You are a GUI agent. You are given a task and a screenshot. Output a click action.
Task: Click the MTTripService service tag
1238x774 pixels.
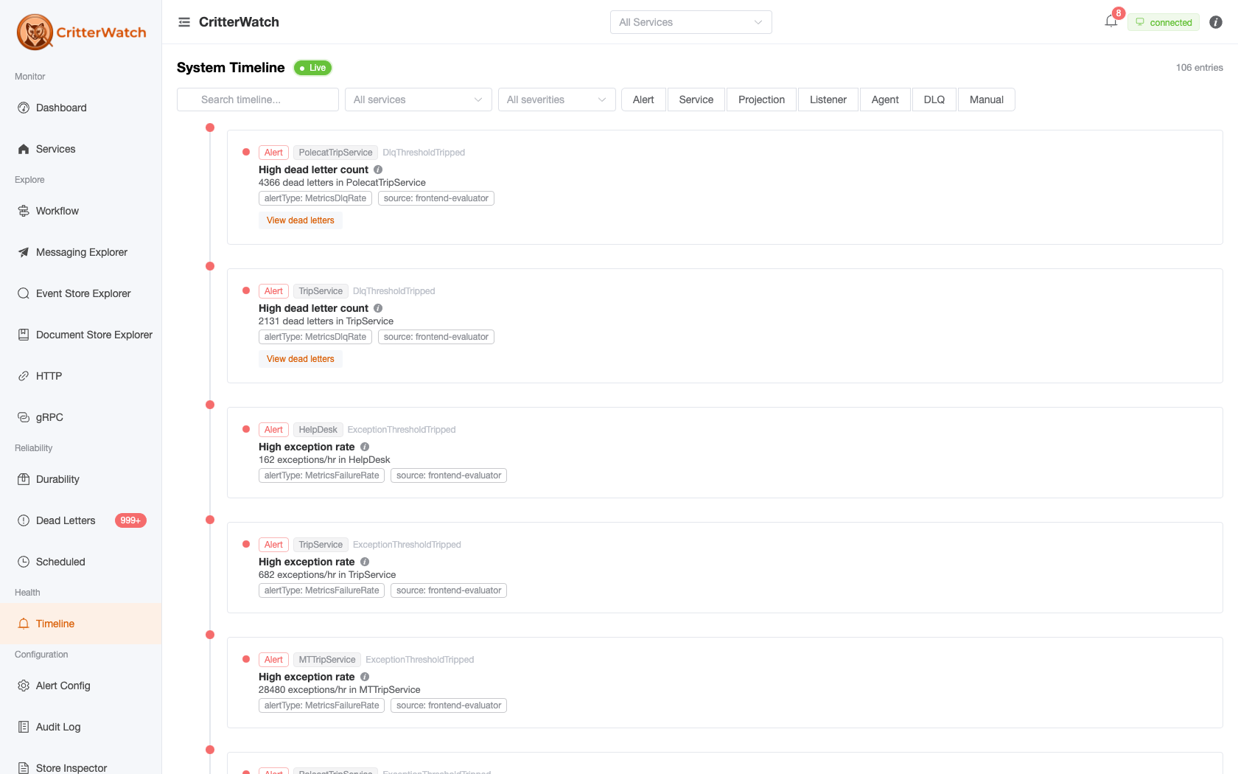(x=327, y=660)
